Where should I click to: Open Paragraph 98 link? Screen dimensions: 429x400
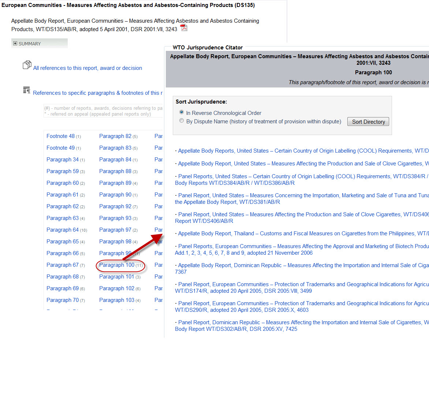(115, 242)
